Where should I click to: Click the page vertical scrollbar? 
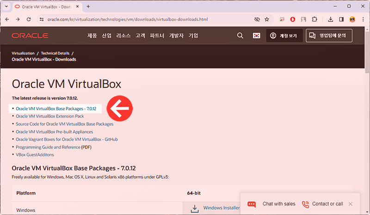pyautogui.click(x=367, y=52)
